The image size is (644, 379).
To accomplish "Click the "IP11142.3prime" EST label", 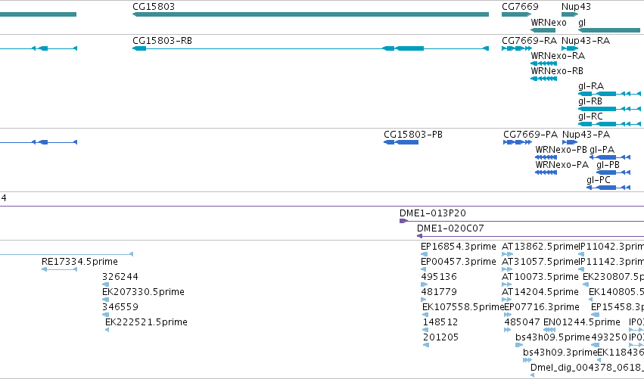I will tap(611, 262).
